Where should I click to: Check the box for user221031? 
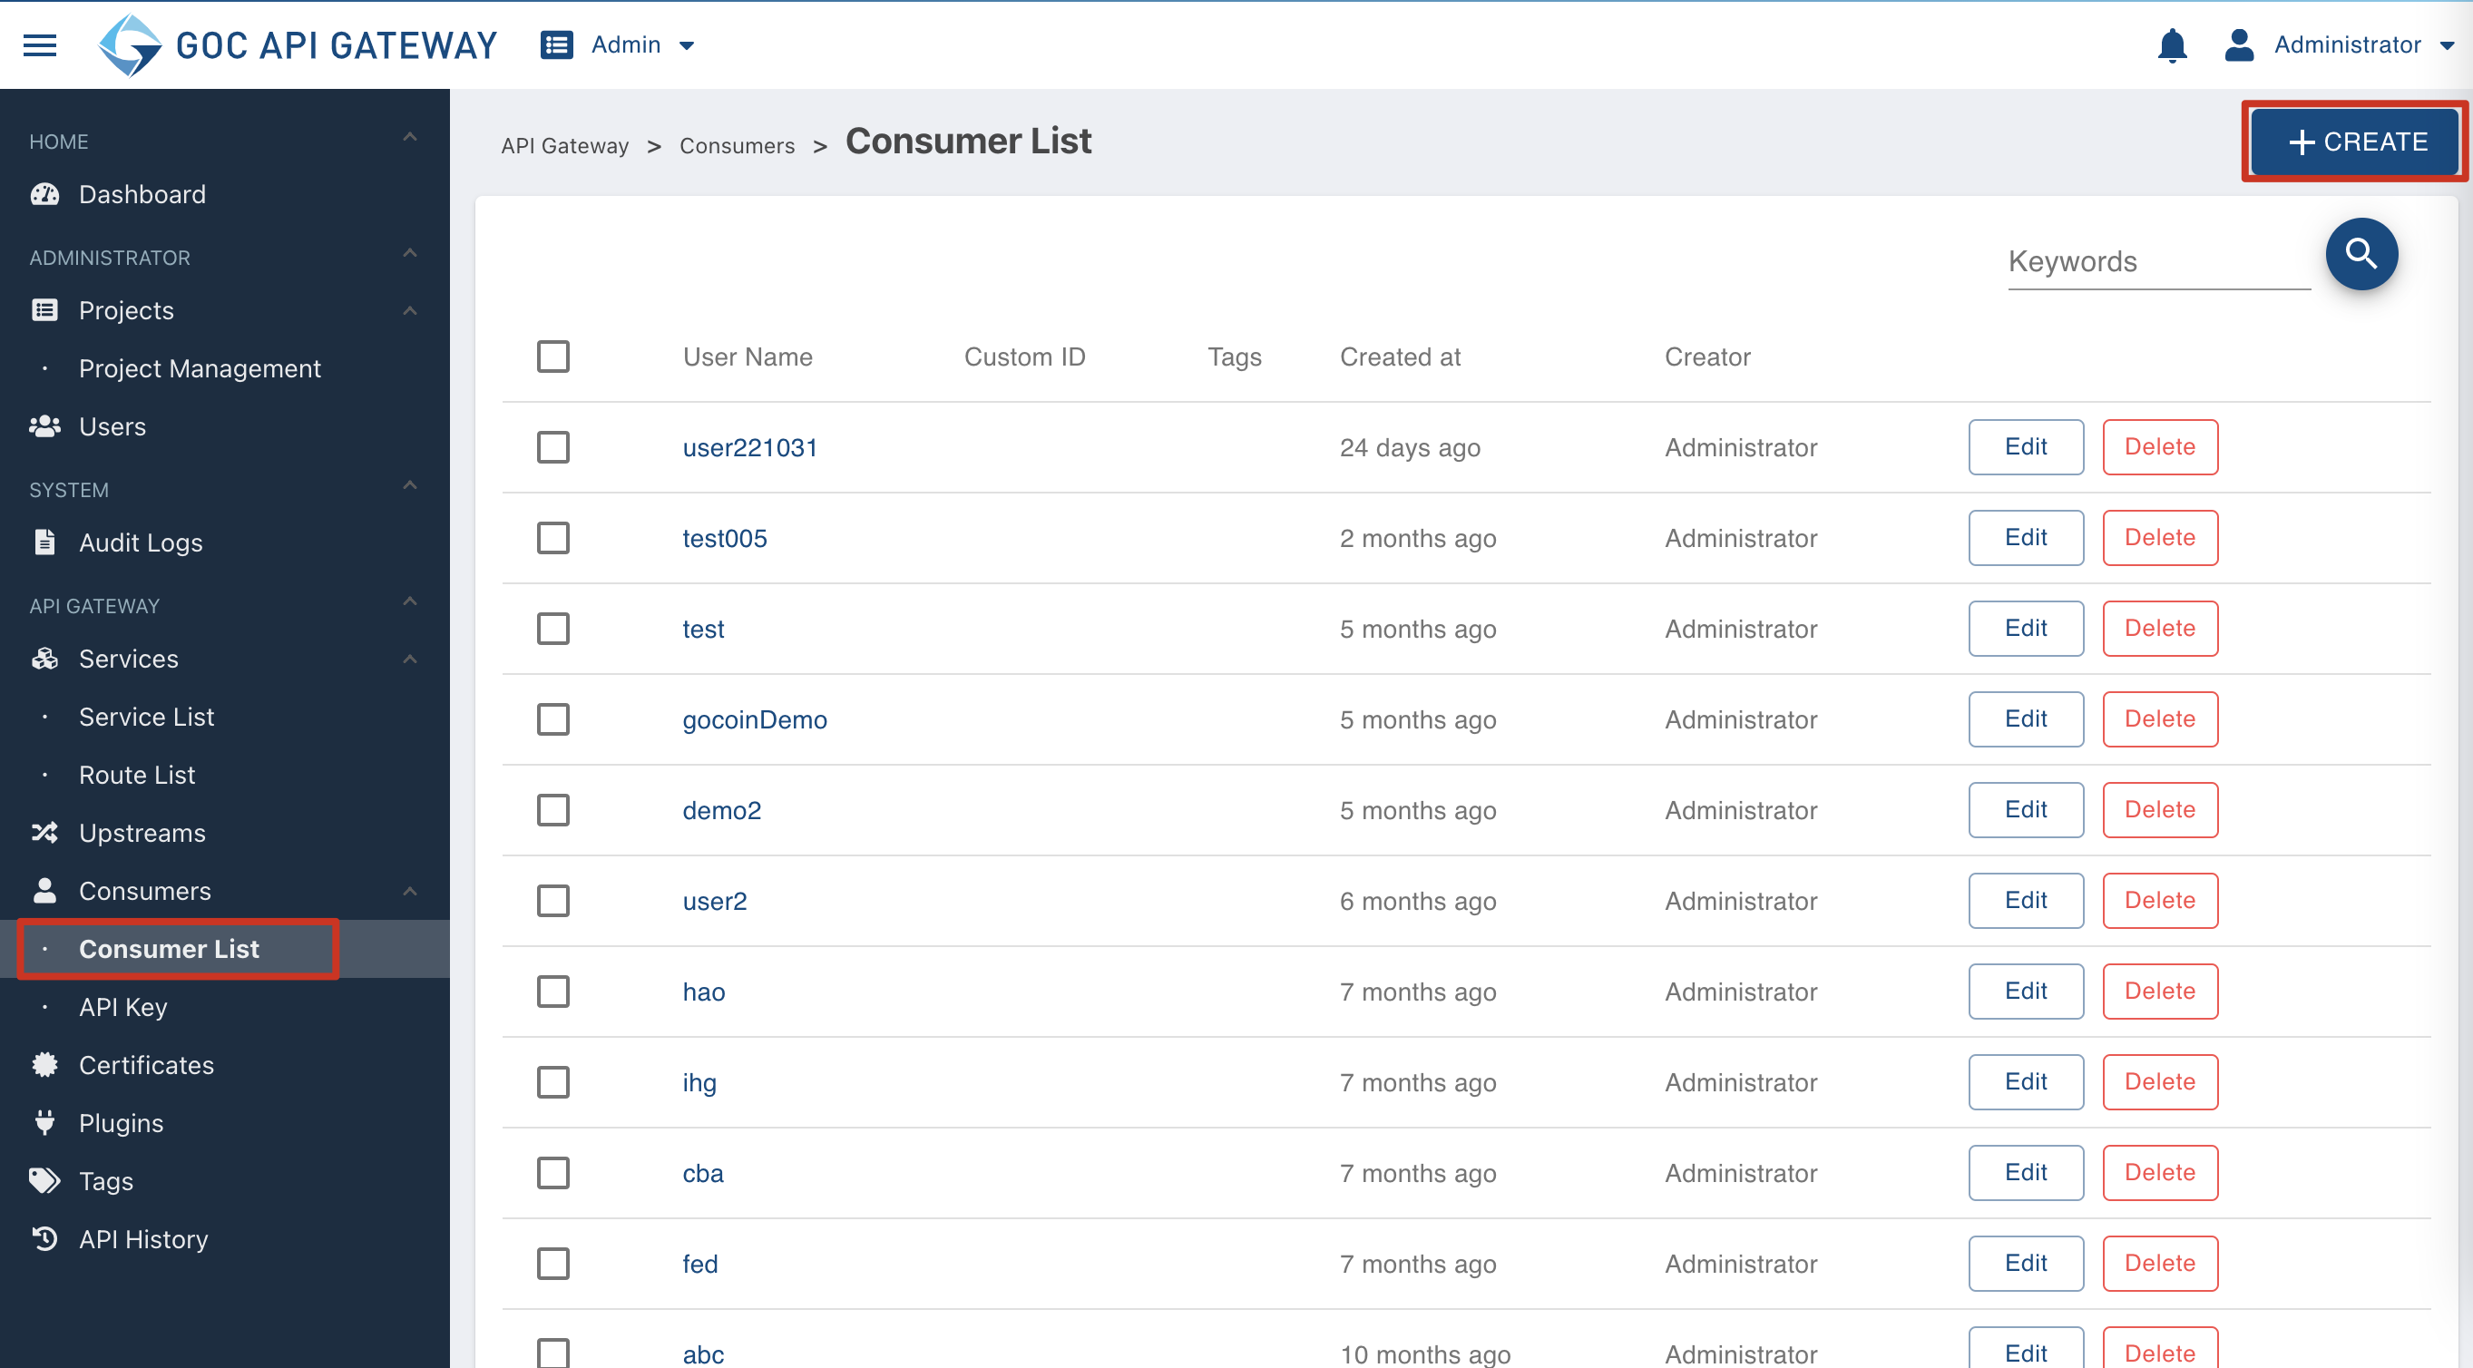pos(553,446)
